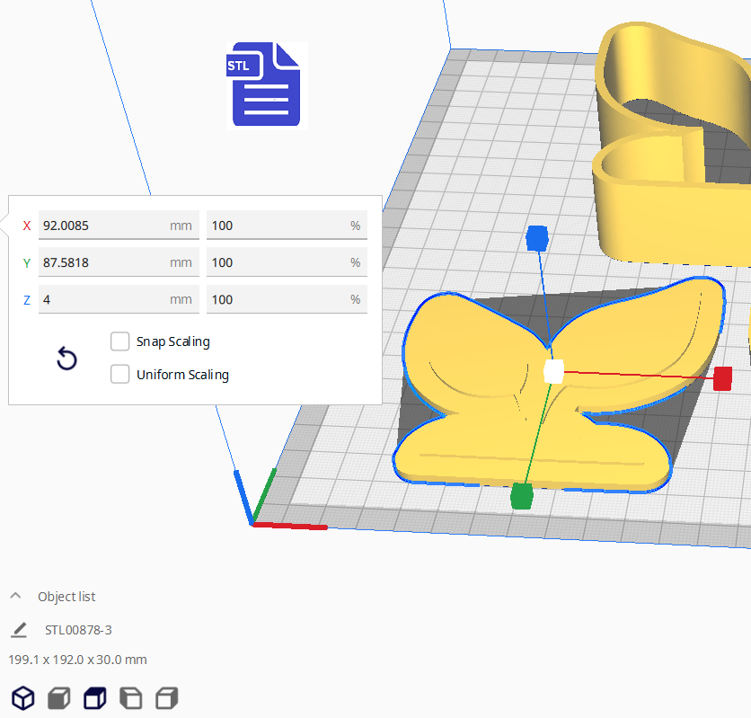Select the top view cube icon

94,697
